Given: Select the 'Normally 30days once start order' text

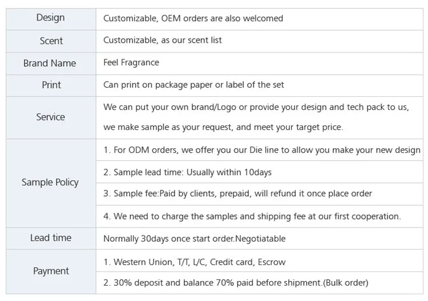Looking at the screenshot, I should 194,238.
